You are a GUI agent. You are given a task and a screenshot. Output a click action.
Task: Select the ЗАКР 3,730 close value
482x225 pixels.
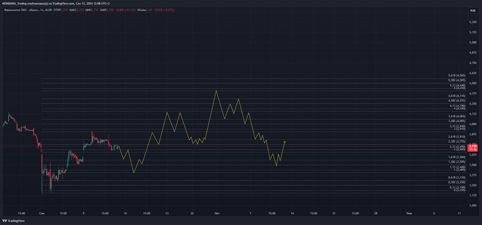tap(107, 11)
